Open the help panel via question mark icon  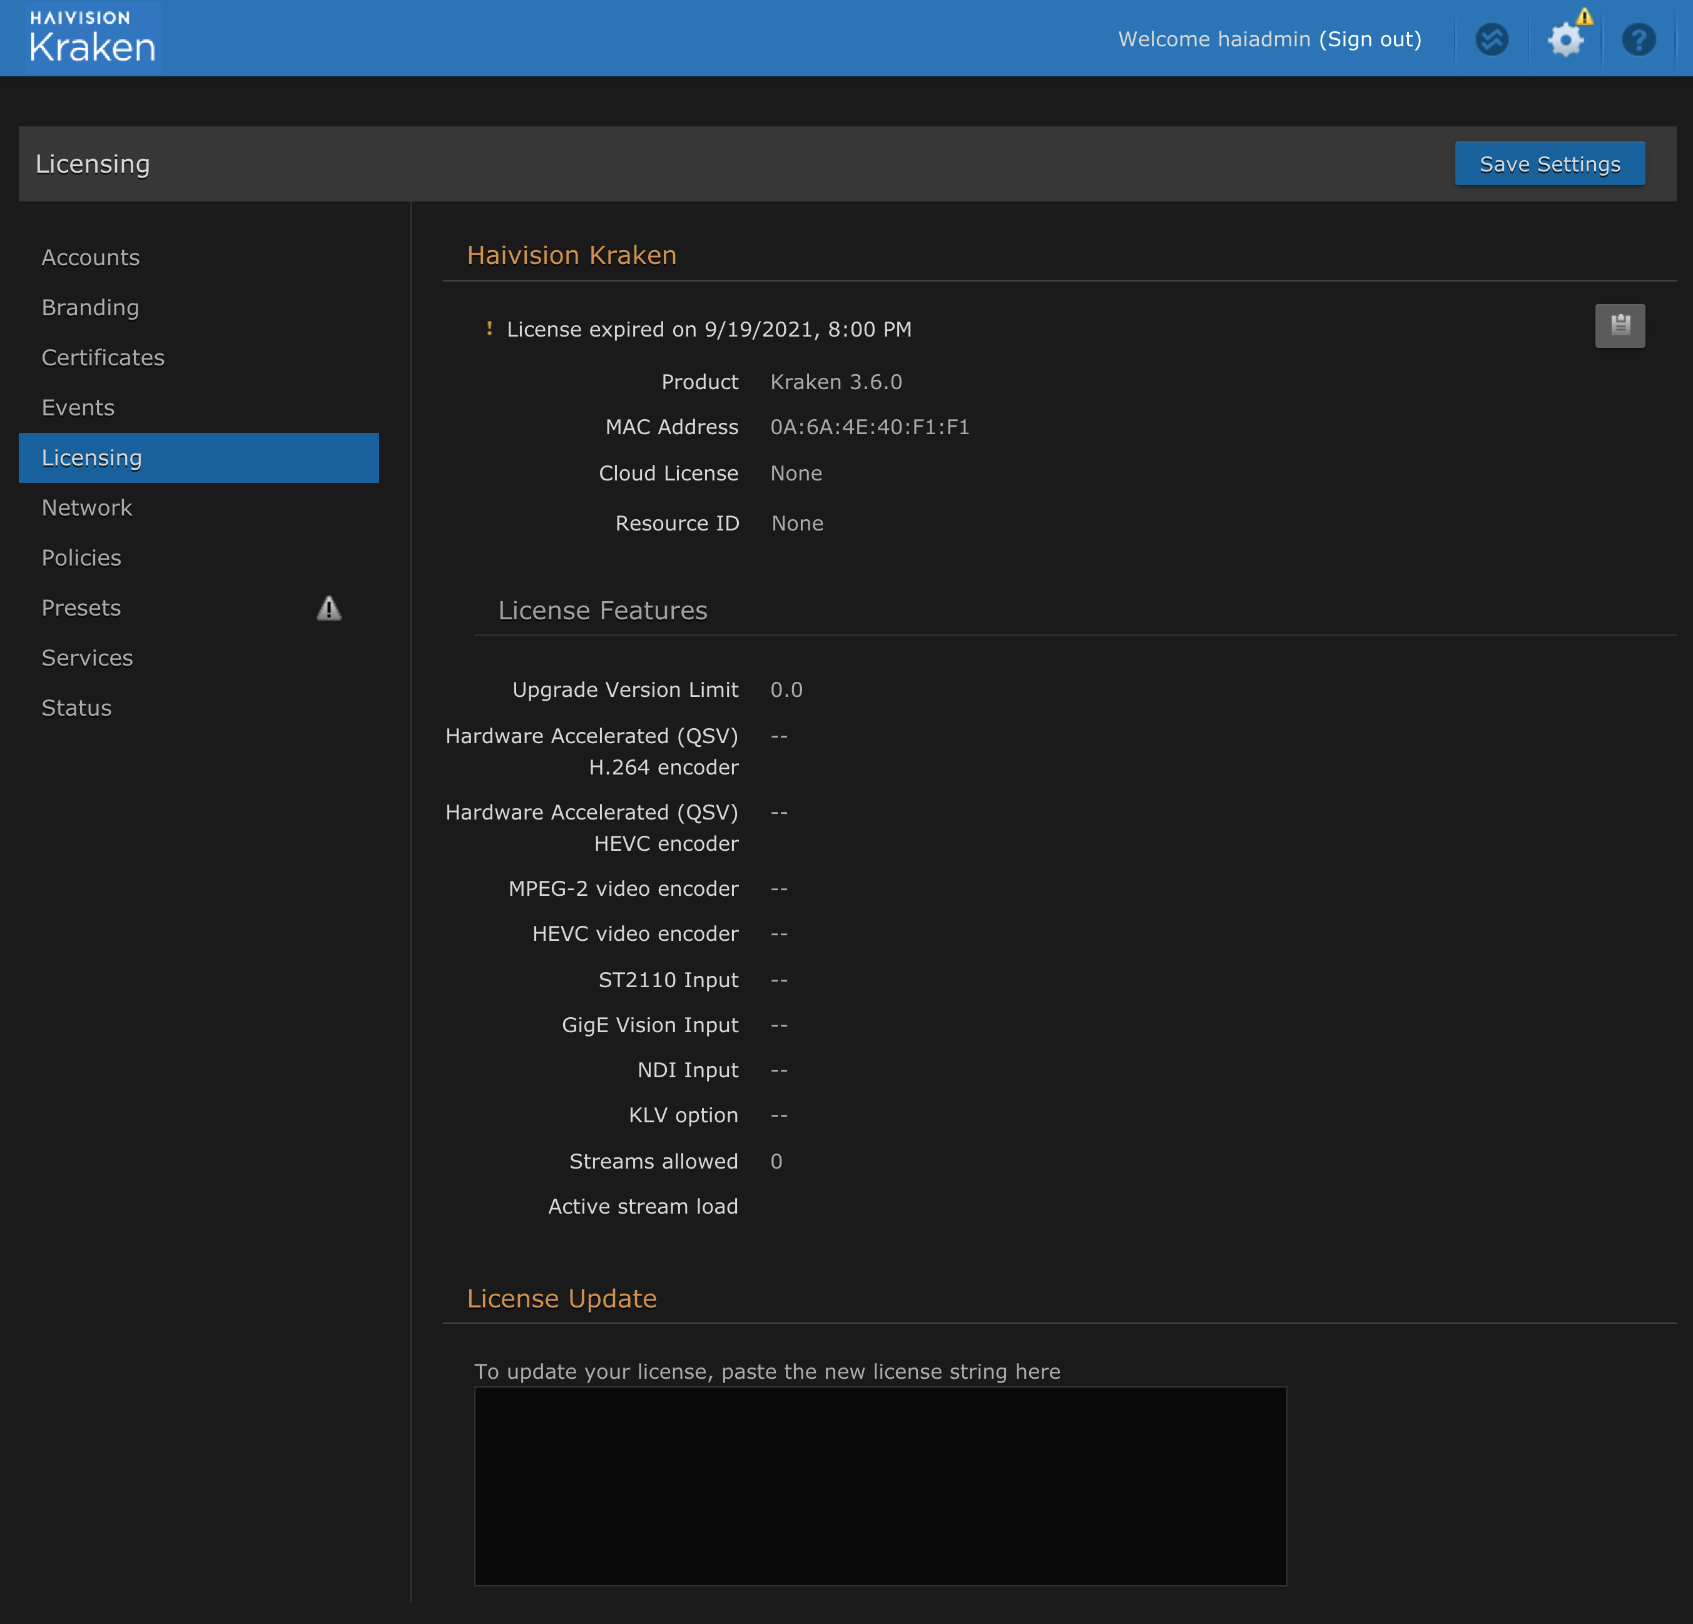click(1639, 40)
